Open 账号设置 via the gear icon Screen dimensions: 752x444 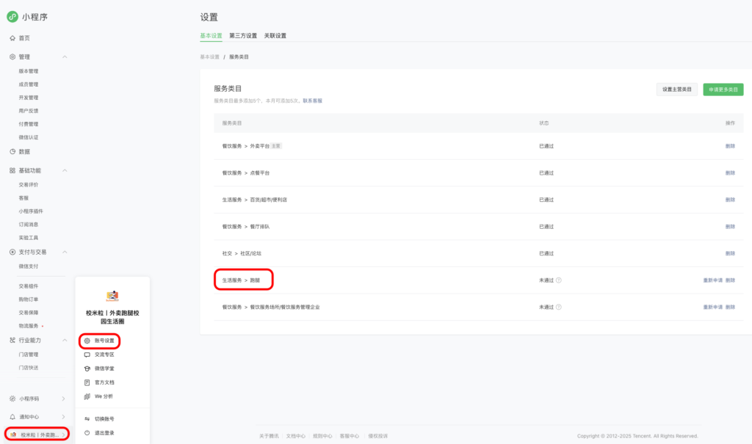click(x=86, y=341)
